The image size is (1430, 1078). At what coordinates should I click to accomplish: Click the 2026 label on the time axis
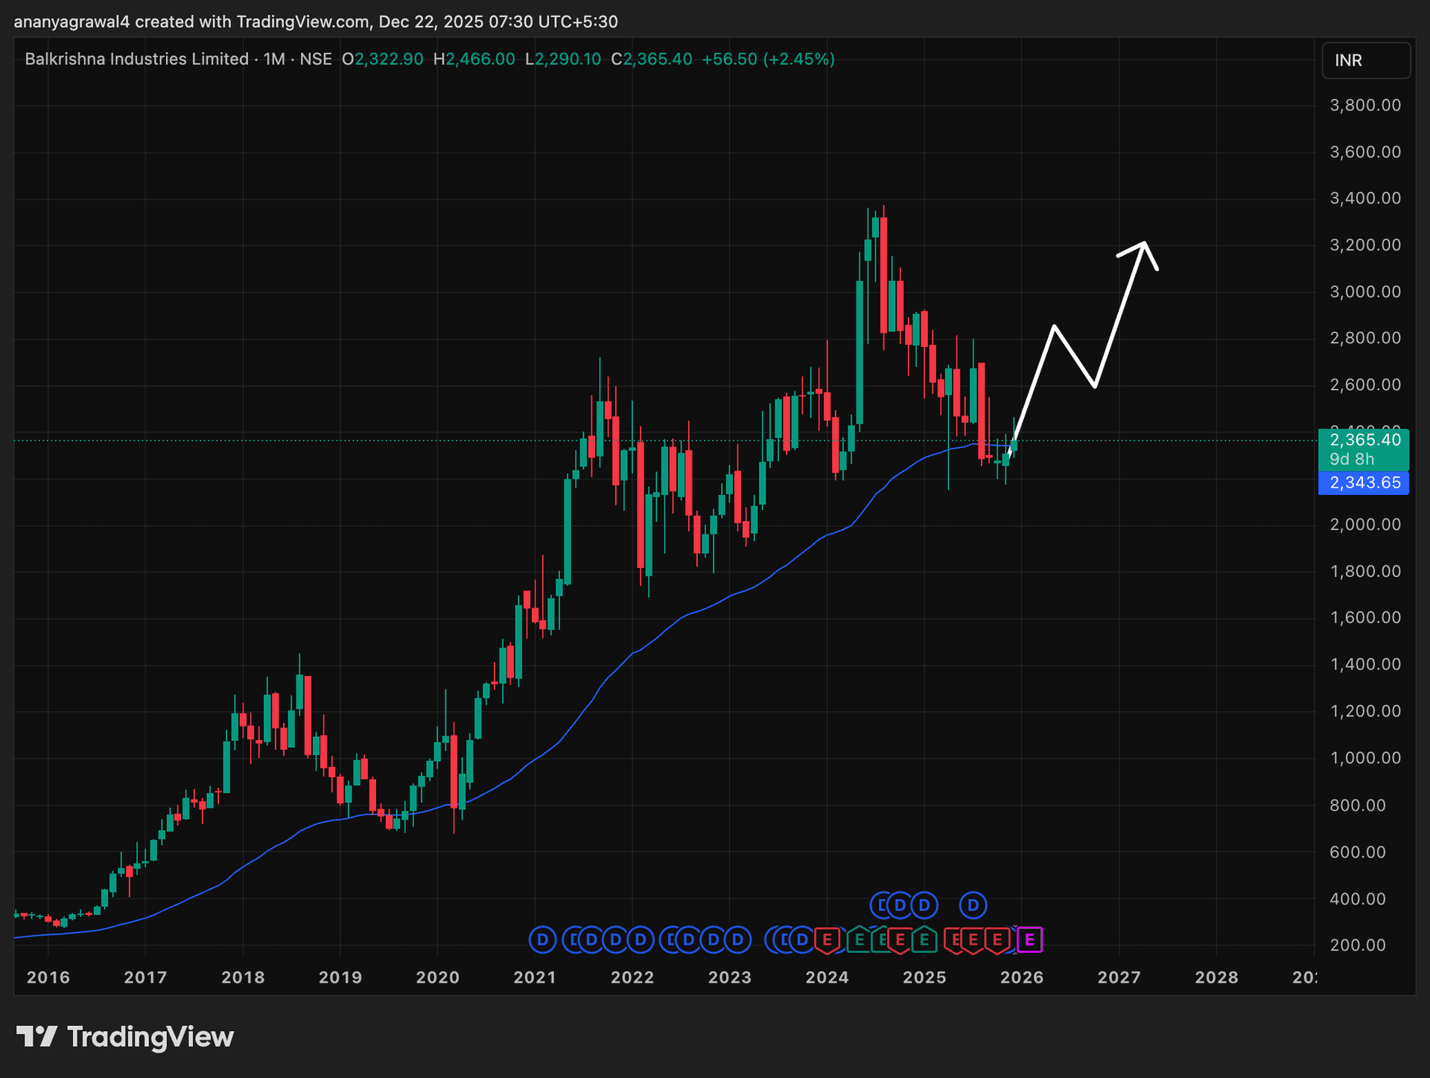click(x=1022, y=977)
